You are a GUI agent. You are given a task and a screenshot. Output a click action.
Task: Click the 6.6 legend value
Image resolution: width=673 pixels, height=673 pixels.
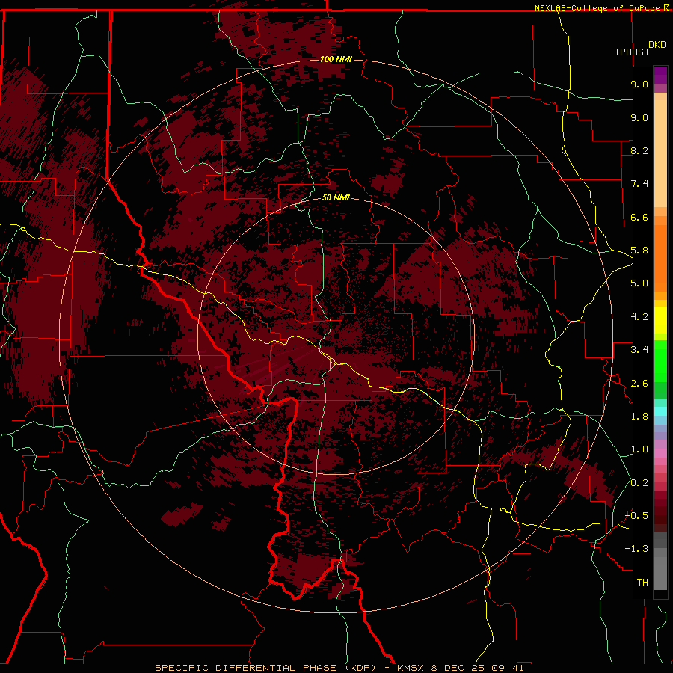(639, 217)
